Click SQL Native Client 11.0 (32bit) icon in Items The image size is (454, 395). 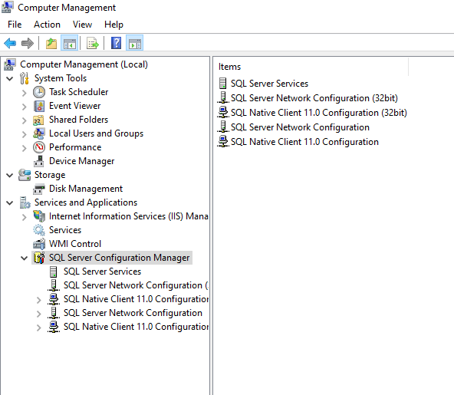(223, 113)
